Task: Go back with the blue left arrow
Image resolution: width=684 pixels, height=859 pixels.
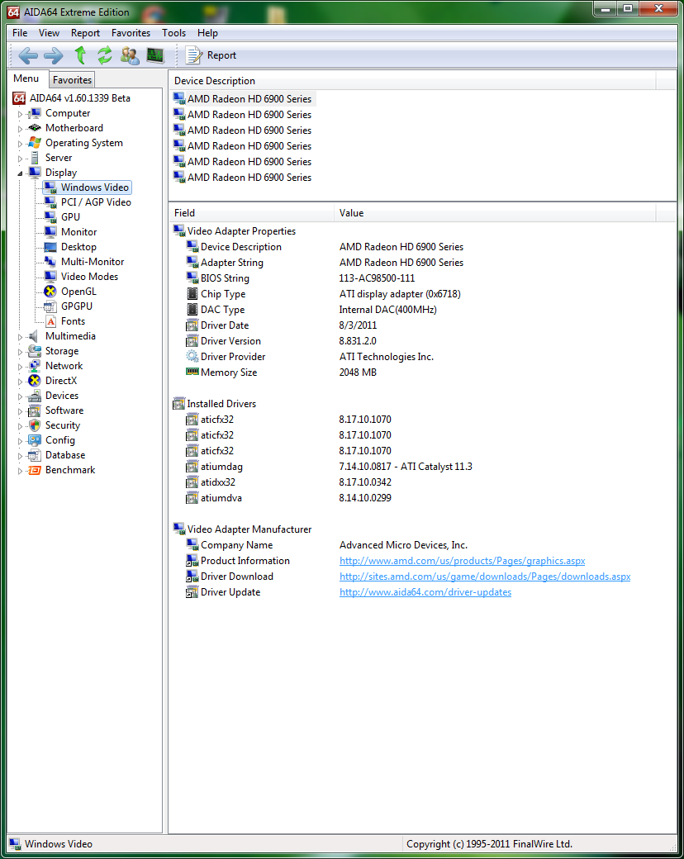Action: [x=27, y=55]
